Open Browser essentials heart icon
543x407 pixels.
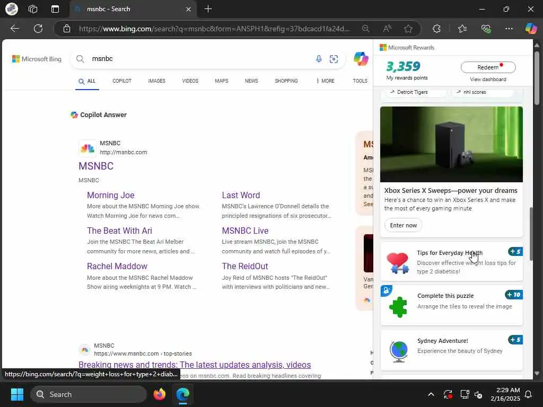coord(486,29)
